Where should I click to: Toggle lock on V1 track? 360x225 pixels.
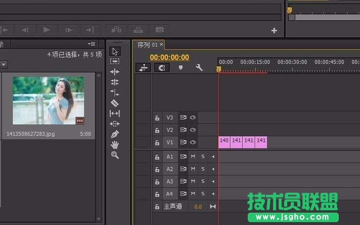click(x=157, y=143)
